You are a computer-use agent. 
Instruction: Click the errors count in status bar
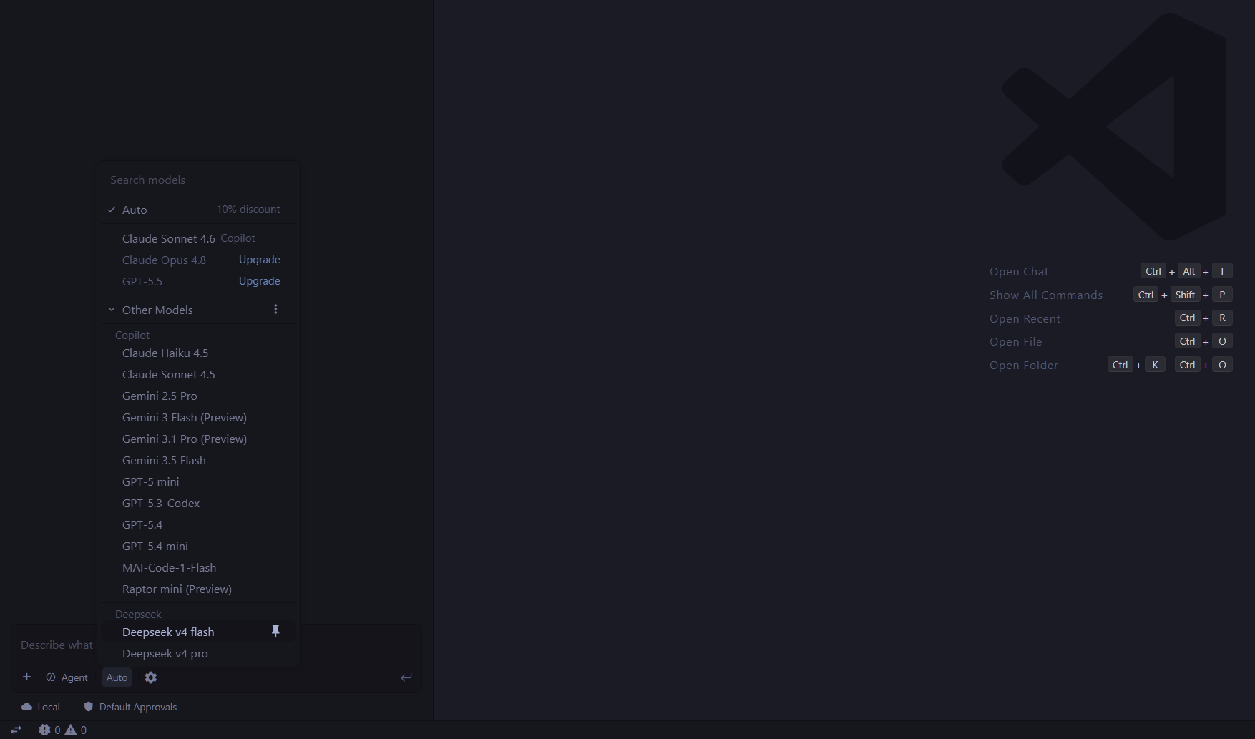(49, 730)
